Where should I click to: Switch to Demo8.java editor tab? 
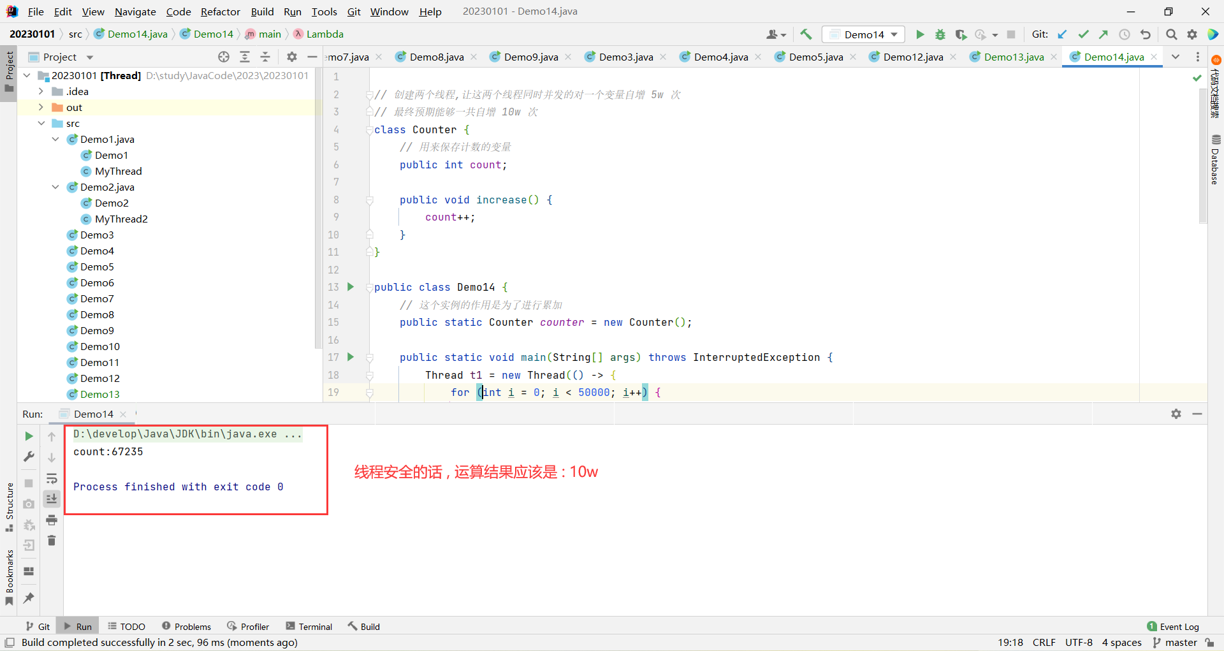[437, 57]
